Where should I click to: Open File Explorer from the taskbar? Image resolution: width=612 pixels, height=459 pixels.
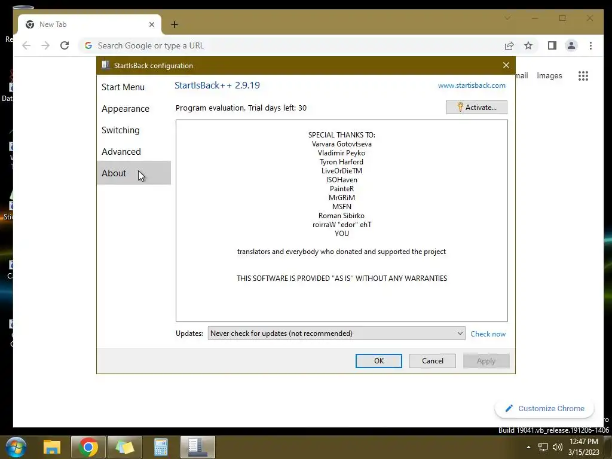click(52, 447)
